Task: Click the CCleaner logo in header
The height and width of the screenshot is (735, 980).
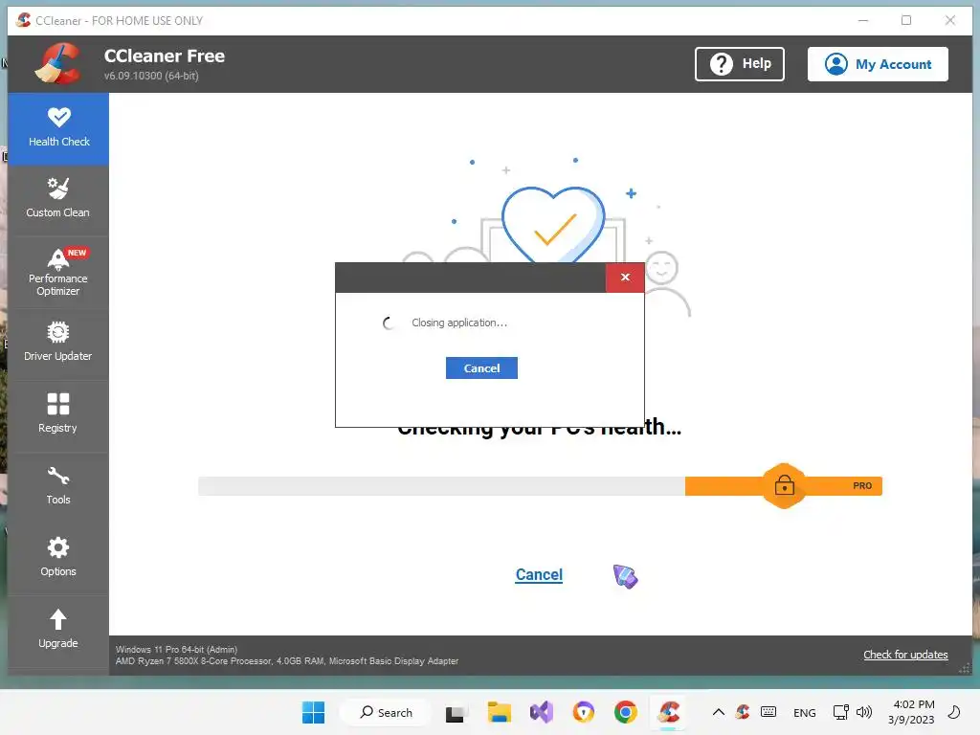Action: coord(57,64)
